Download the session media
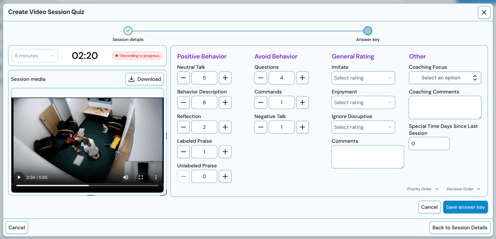 (x=144, y=79)
